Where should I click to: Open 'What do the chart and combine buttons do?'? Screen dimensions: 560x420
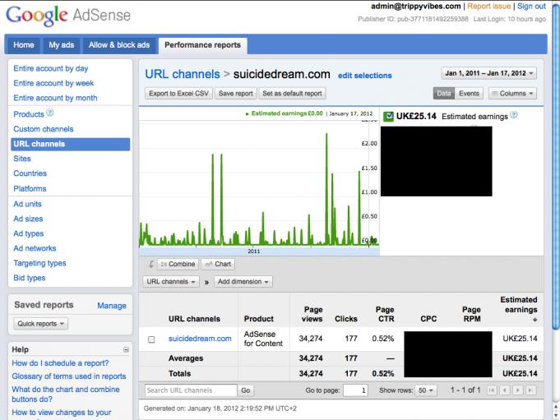[x=66, y=395]
